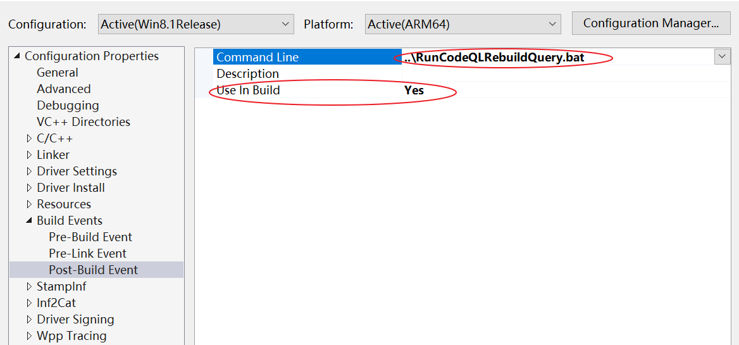Click the Build Events tree label
739x345 pixels.
pos(70,220)
